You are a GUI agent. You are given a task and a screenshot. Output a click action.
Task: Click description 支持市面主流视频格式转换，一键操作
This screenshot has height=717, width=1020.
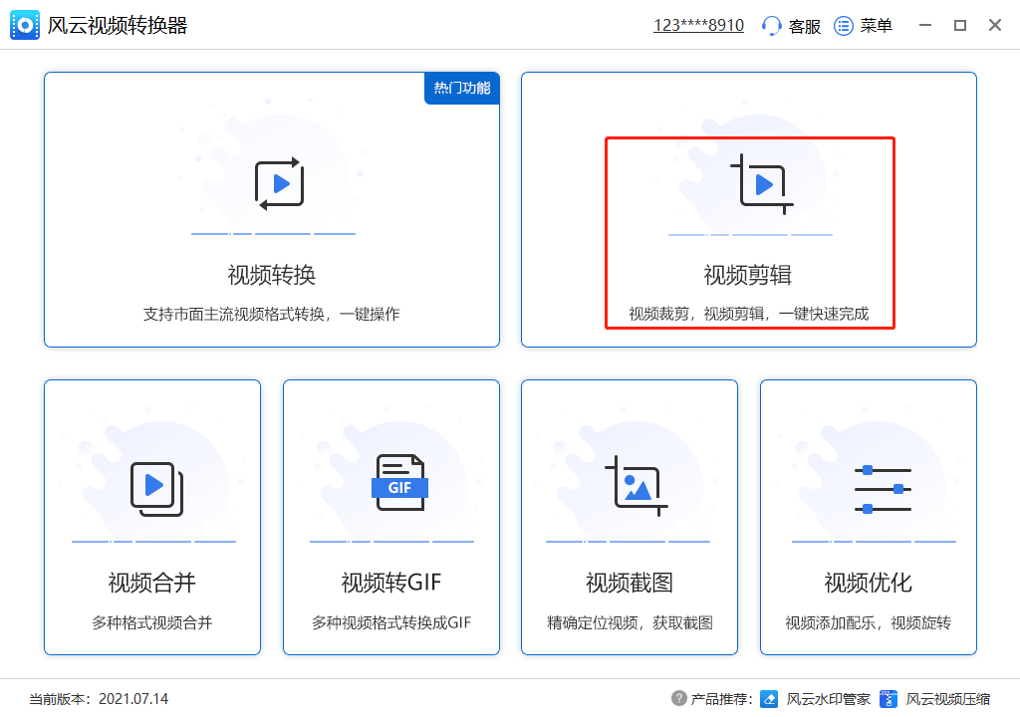pos(271,315)
